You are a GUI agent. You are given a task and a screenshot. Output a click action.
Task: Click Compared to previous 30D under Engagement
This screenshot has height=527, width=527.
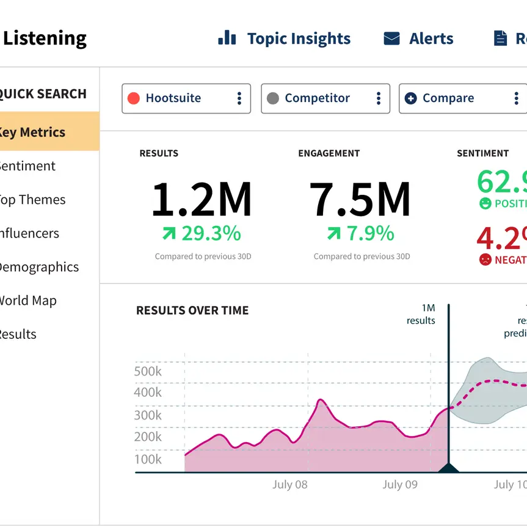click(x=362, y=256)
